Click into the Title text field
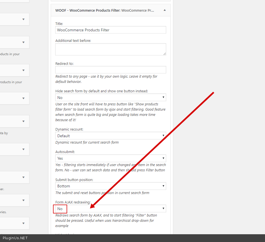265x242 pixels. click(110, 30)
